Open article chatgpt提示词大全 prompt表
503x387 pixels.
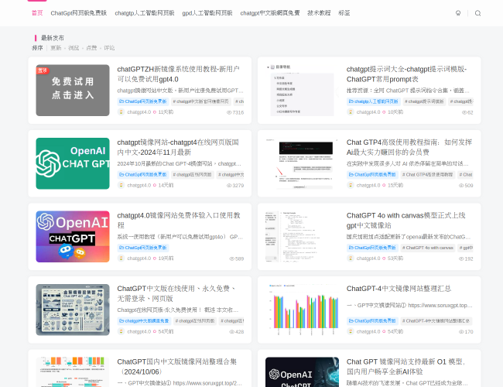[x=406, y=74]
